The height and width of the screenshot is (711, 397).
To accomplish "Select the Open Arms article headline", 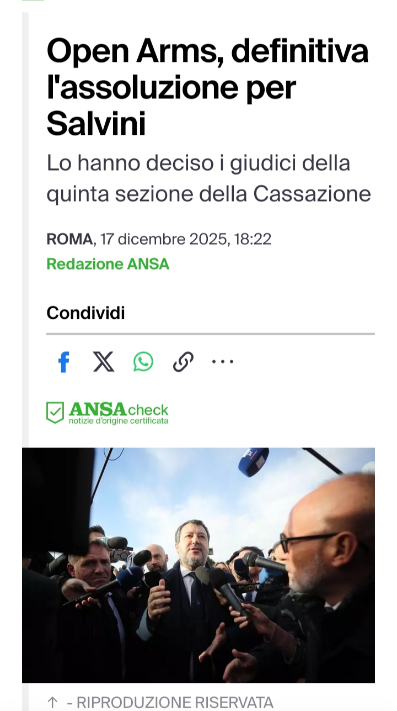I will (x=208, y=87).
